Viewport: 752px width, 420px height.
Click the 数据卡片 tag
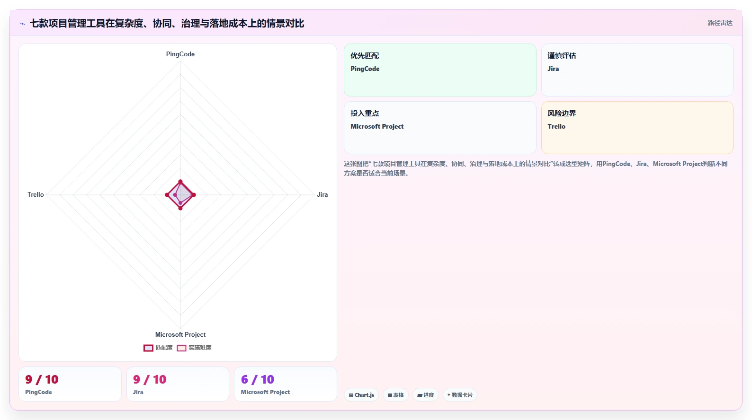pos(460,395)
